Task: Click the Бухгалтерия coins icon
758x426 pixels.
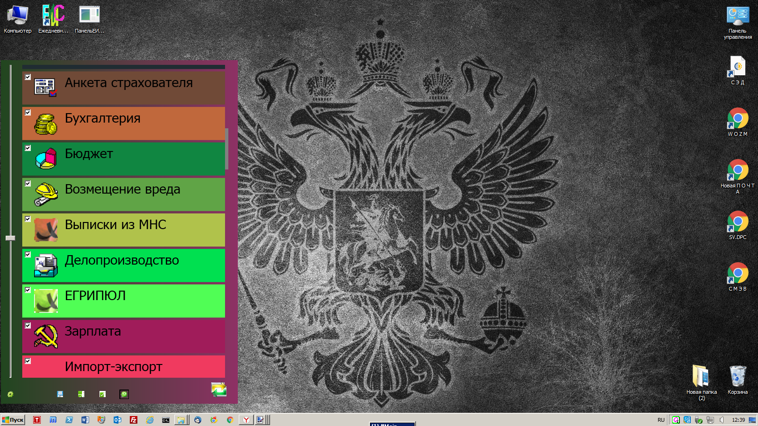Action: [45, 124]
